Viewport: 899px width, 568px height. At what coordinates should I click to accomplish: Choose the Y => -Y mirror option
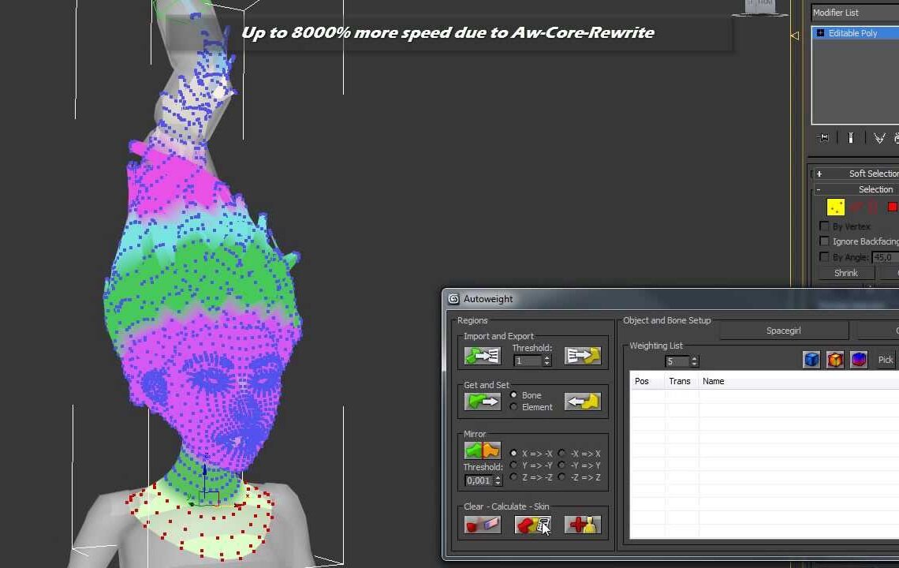(514, 465)
